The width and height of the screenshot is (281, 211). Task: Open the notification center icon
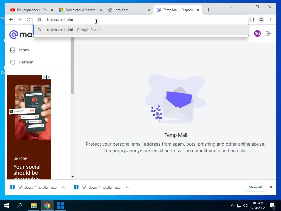pyautogui.click(x=272, y=206)
